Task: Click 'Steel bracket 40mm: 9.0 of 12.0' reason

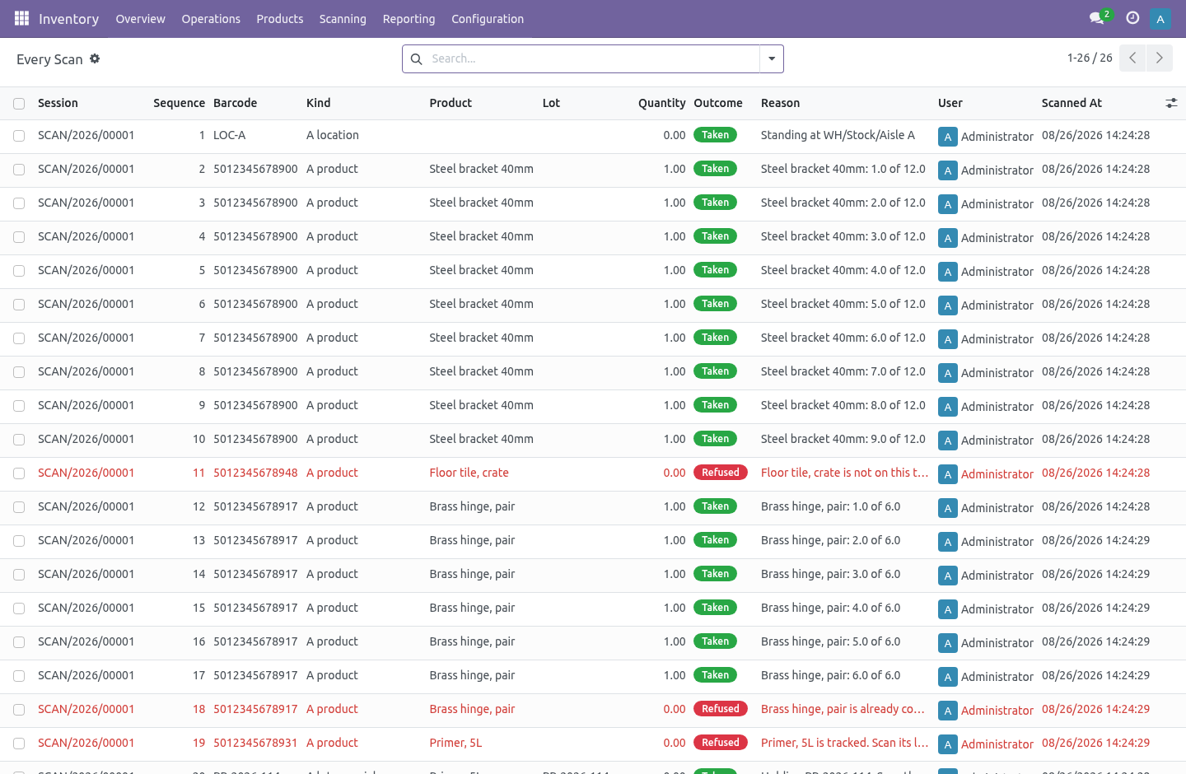Action: pos(843,439)
